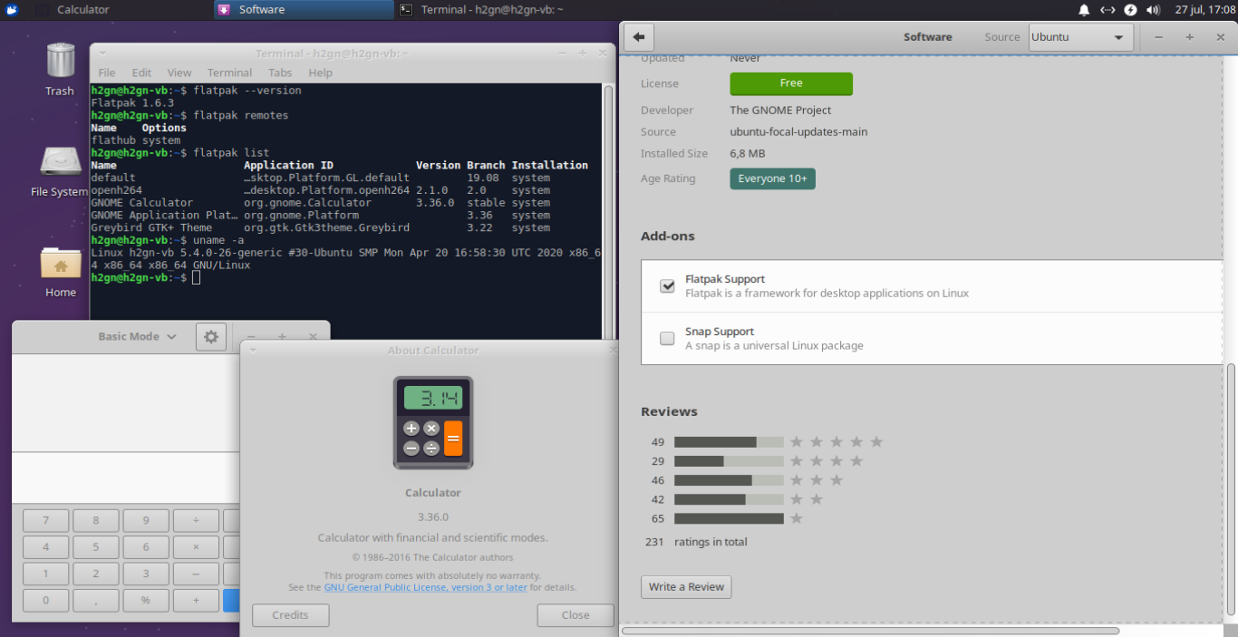Open File System from the desktop
Screen dimensions: 1238x637
60,163
